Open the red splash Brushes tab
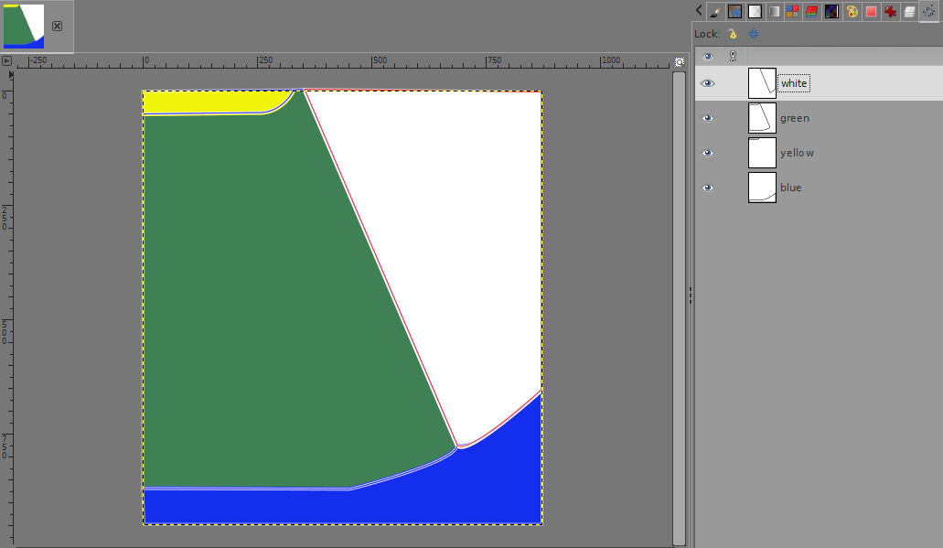Image resolution: width=943 pixels, height=548 pixels. pyautogui.click(x=890, y=12)
